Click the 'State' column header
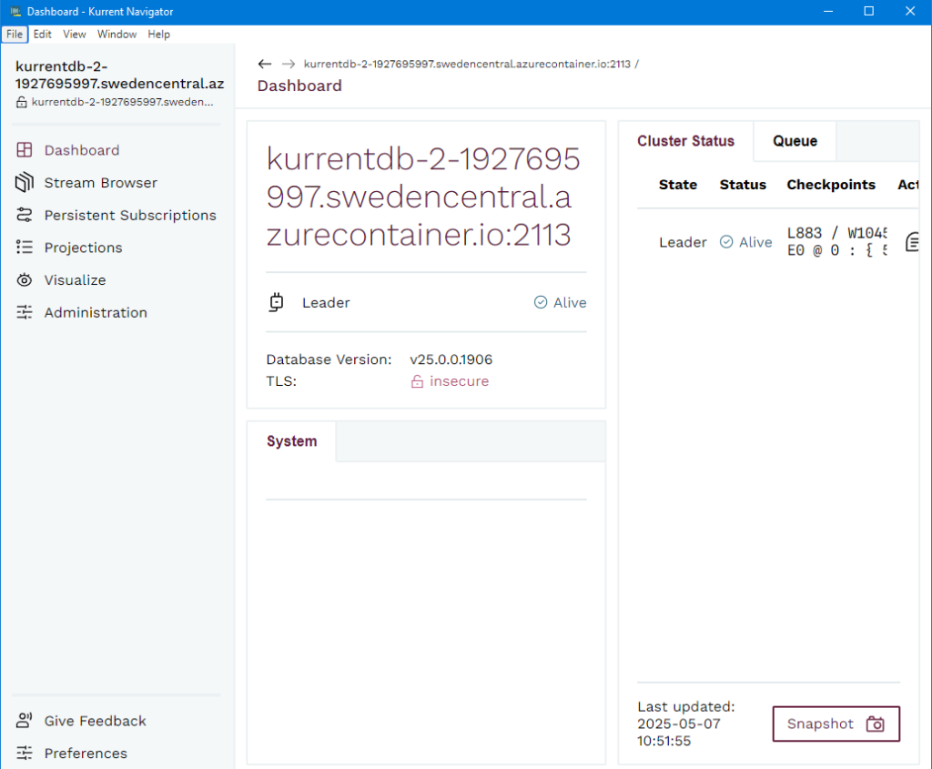The height and width of the screenshot is (769, 932). click(677, 185)
